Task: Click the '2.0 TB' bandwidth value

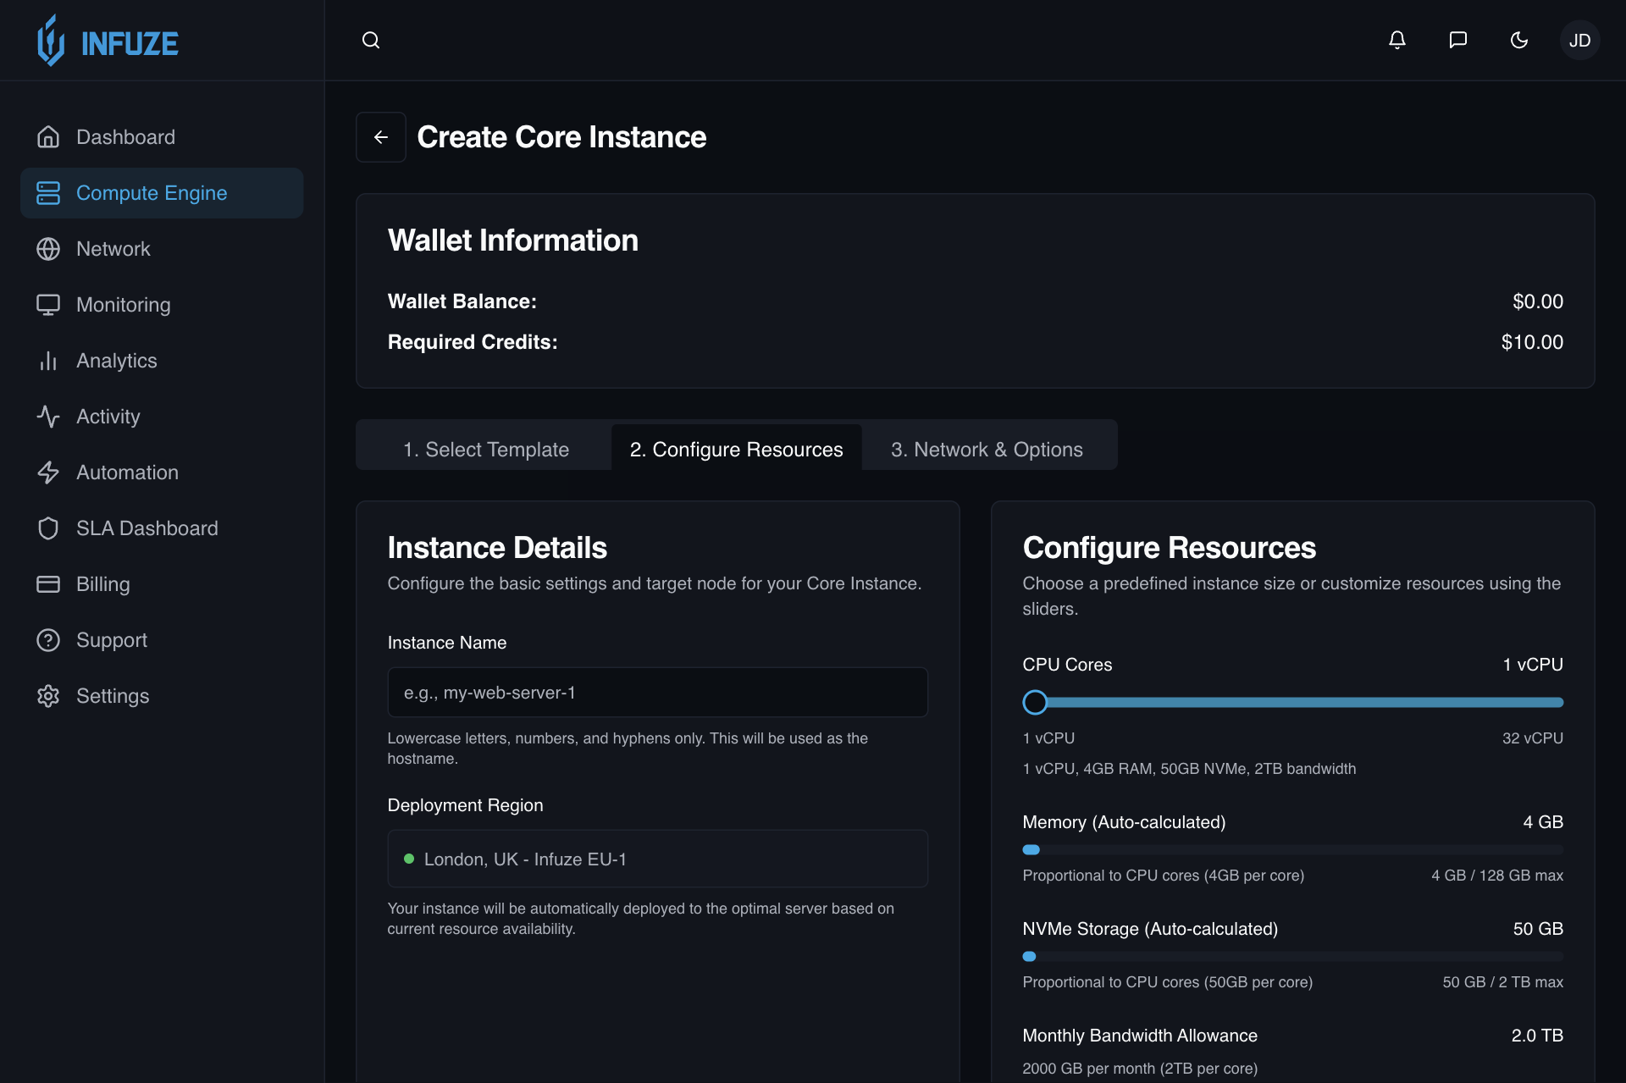Action: click(1537, 1036)
